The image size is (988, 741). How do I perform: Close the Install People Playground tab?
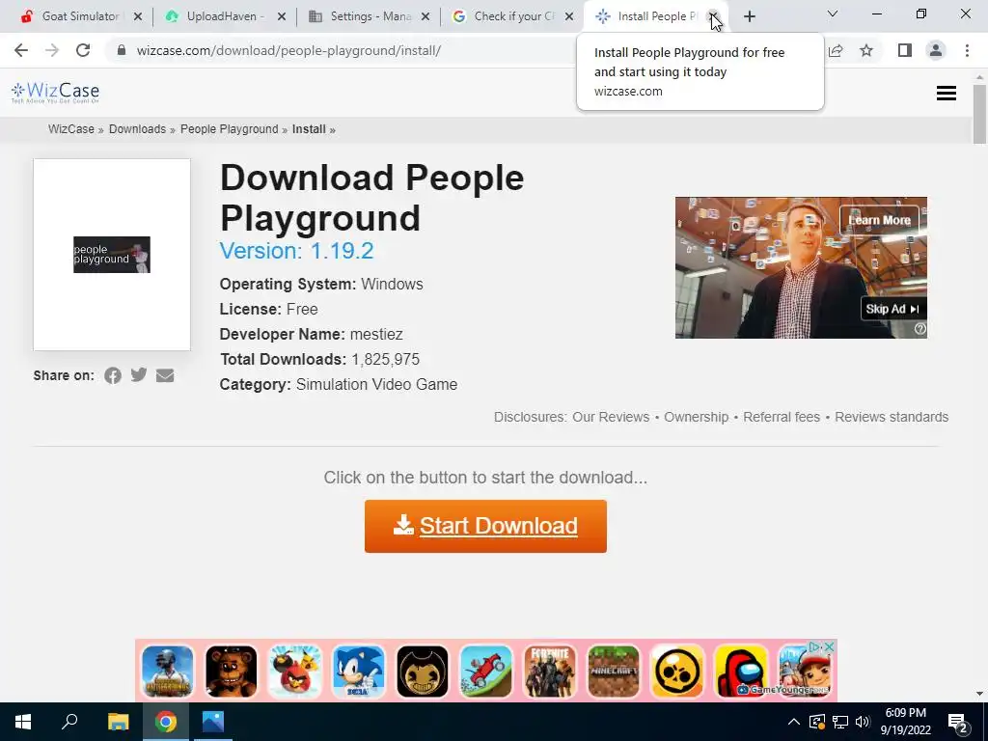click(713, 16)
